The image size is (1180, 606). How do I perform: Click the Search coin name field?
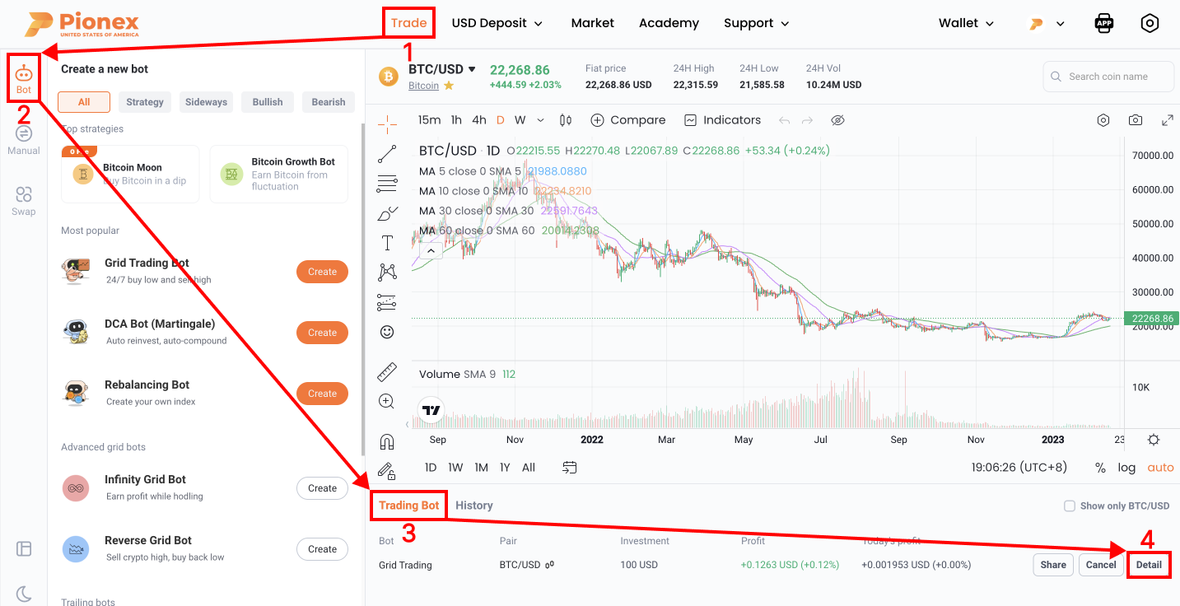1108,76
